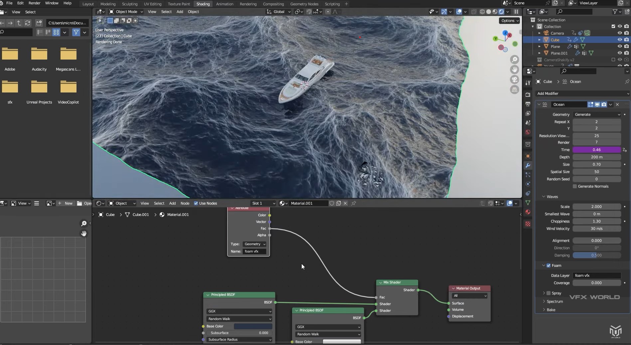Duplicate Material.001 with new material icon
This screenshot has height=345, width=631.
point(339,203)
